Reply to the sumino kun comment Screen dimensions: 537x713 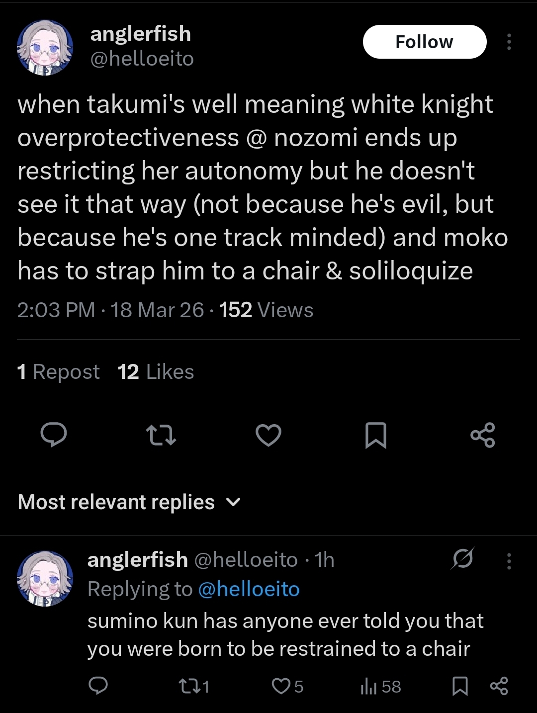pos(98,686)
